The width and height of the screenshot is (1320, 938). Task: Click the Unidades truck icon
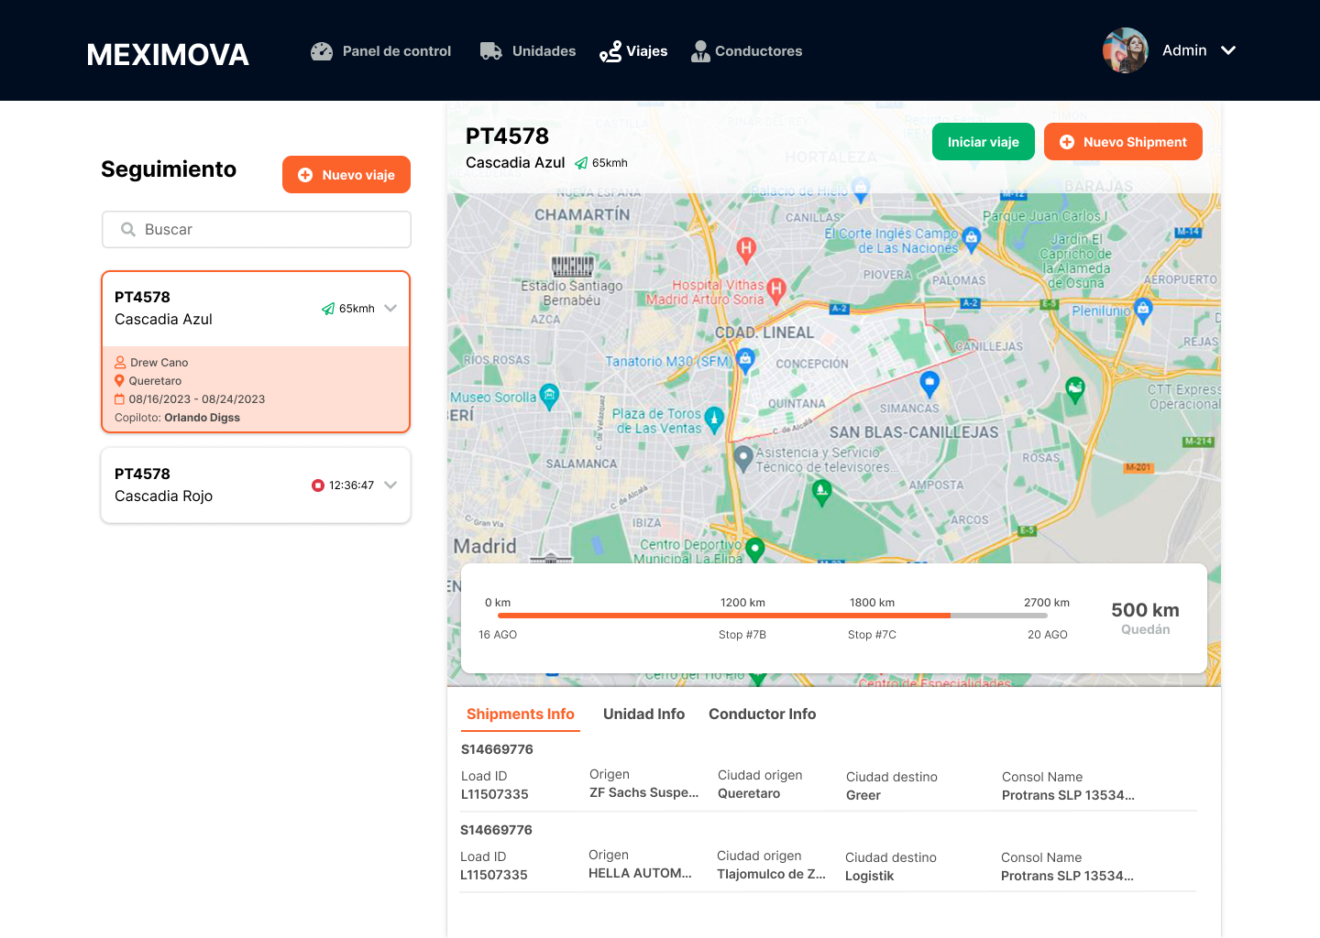coord(491,51)
